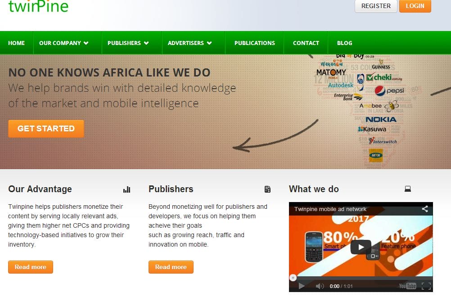Click the small play button in video controls

click(x=302, y=286)
